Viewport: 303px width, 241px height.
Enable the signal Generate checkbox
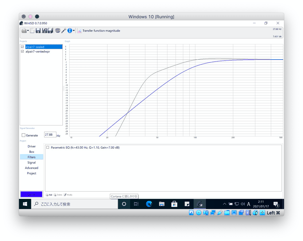tap(23, 135)
